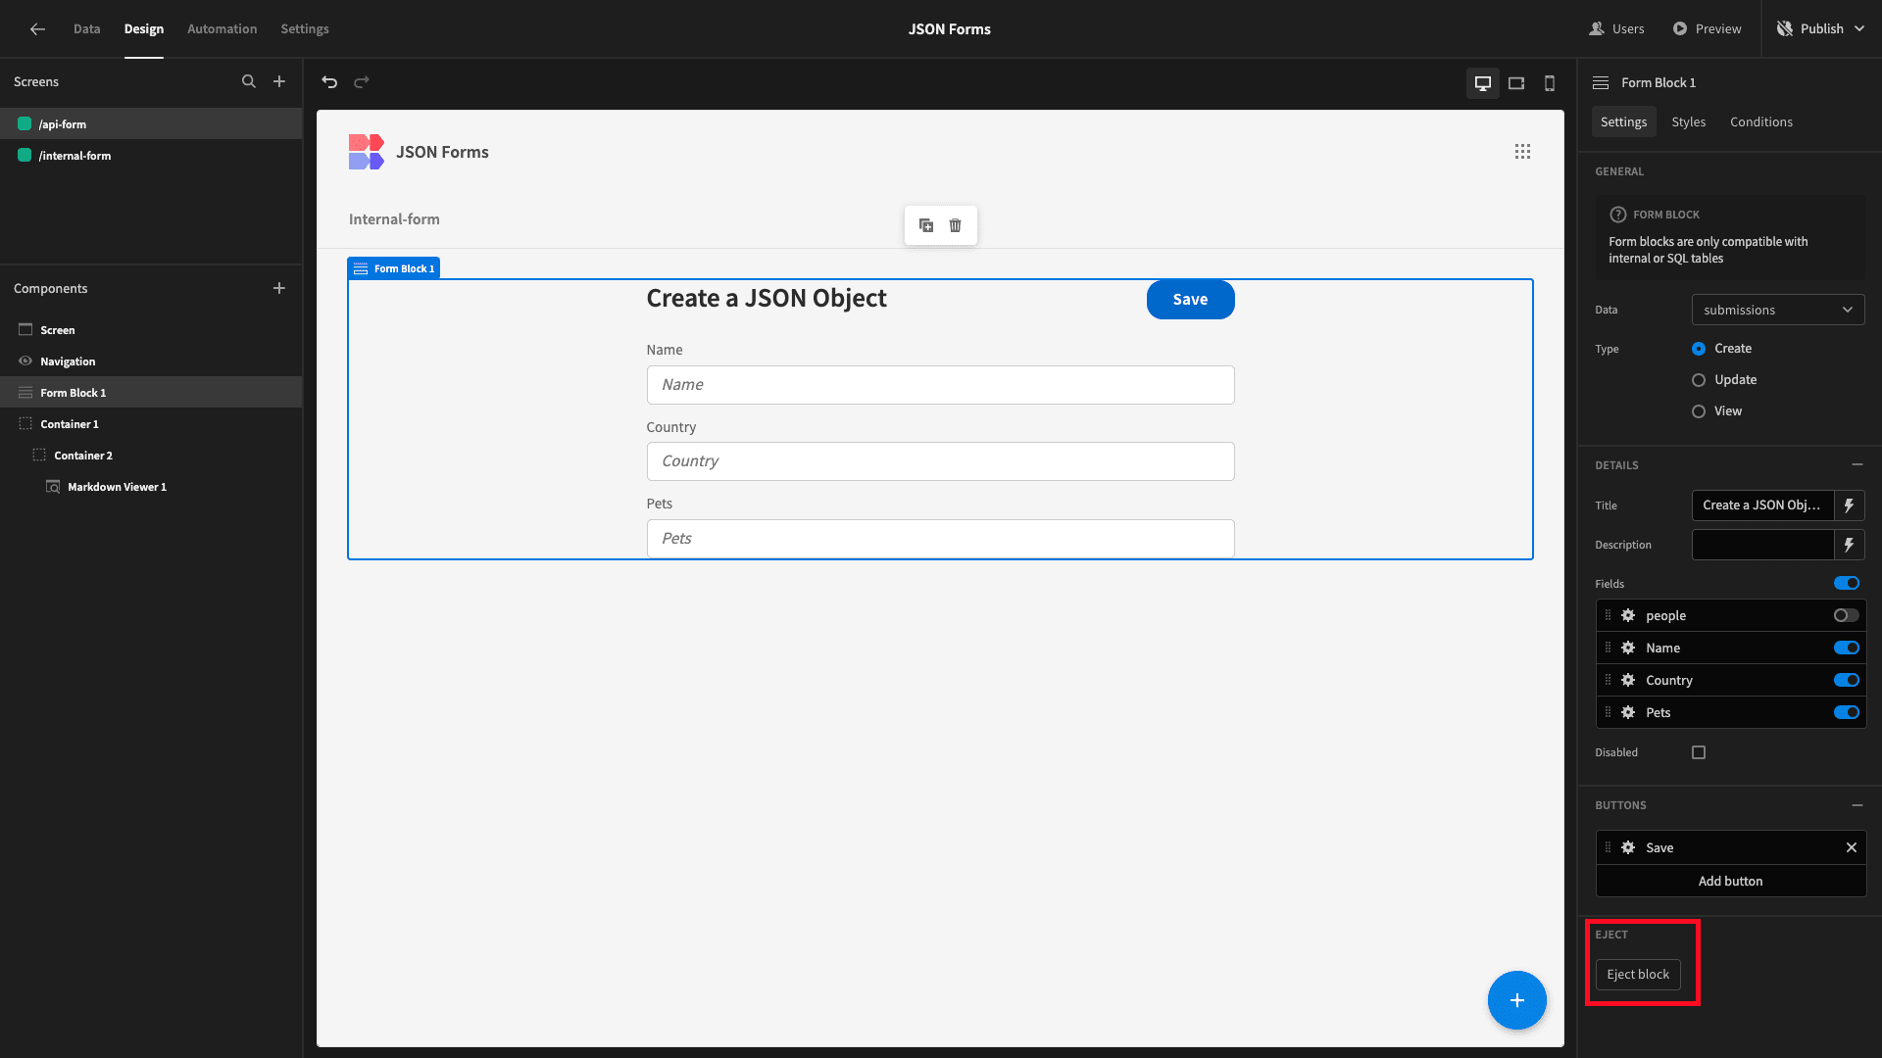The width and height of the screenshot is (1882, 1058).
Task: Select the Create type radio
Action: (x=1699, y=349)
